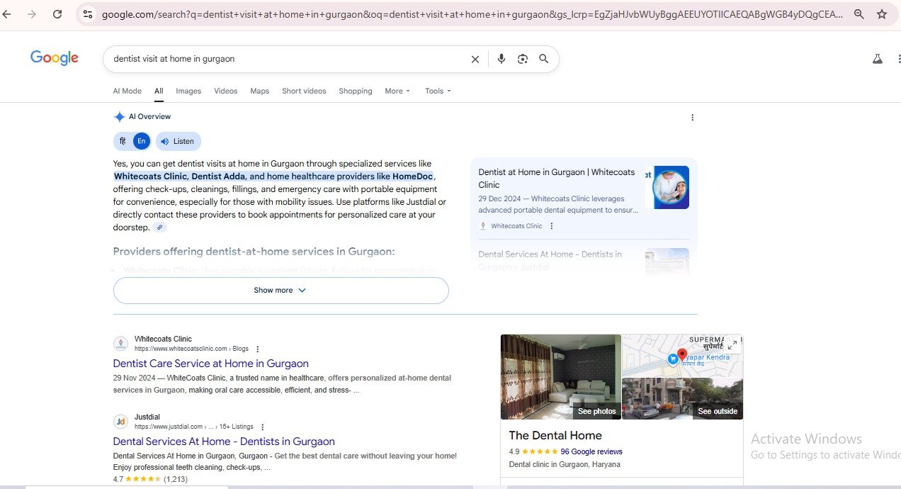
Task: Click the copy link icon in overview
Action: click(160, 227)
